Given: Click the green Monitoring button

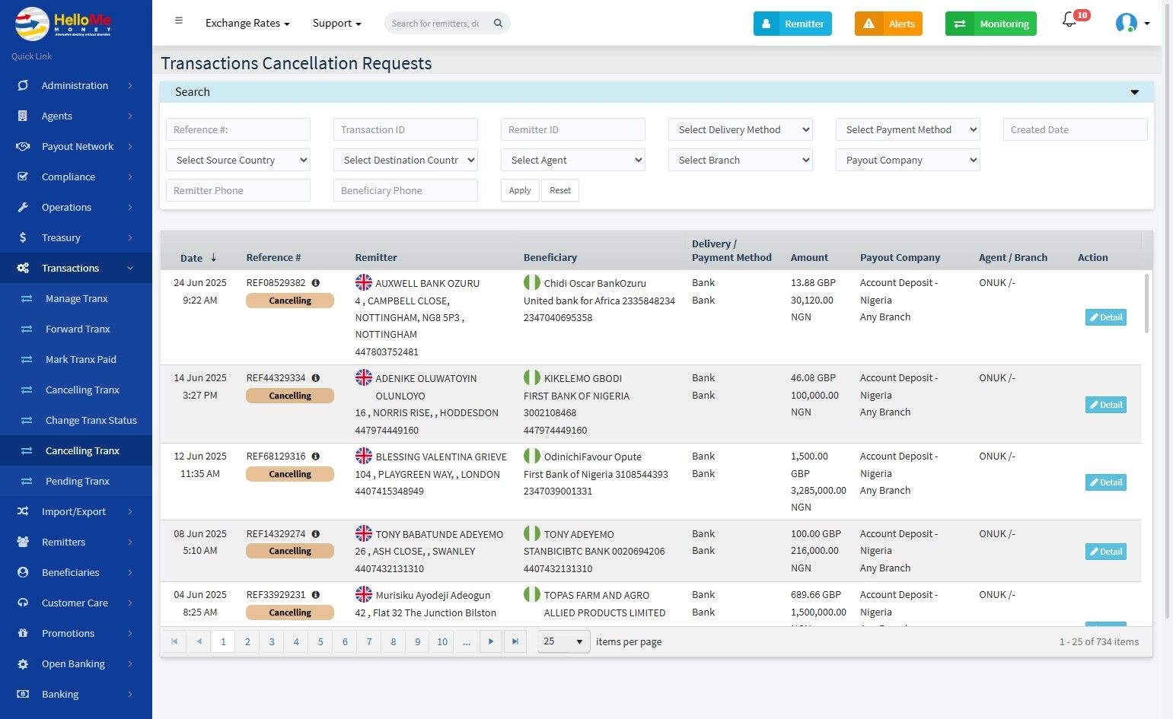Looking at the screenshot, I should pos(990,24).
